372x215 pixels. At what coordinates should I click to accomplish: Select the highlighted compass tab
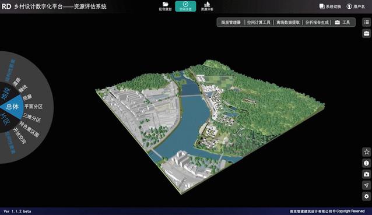(185, 6)
